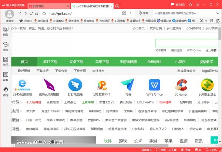Select the 首页 navigation tab
The image size is (222, 152).
(24, 62)
